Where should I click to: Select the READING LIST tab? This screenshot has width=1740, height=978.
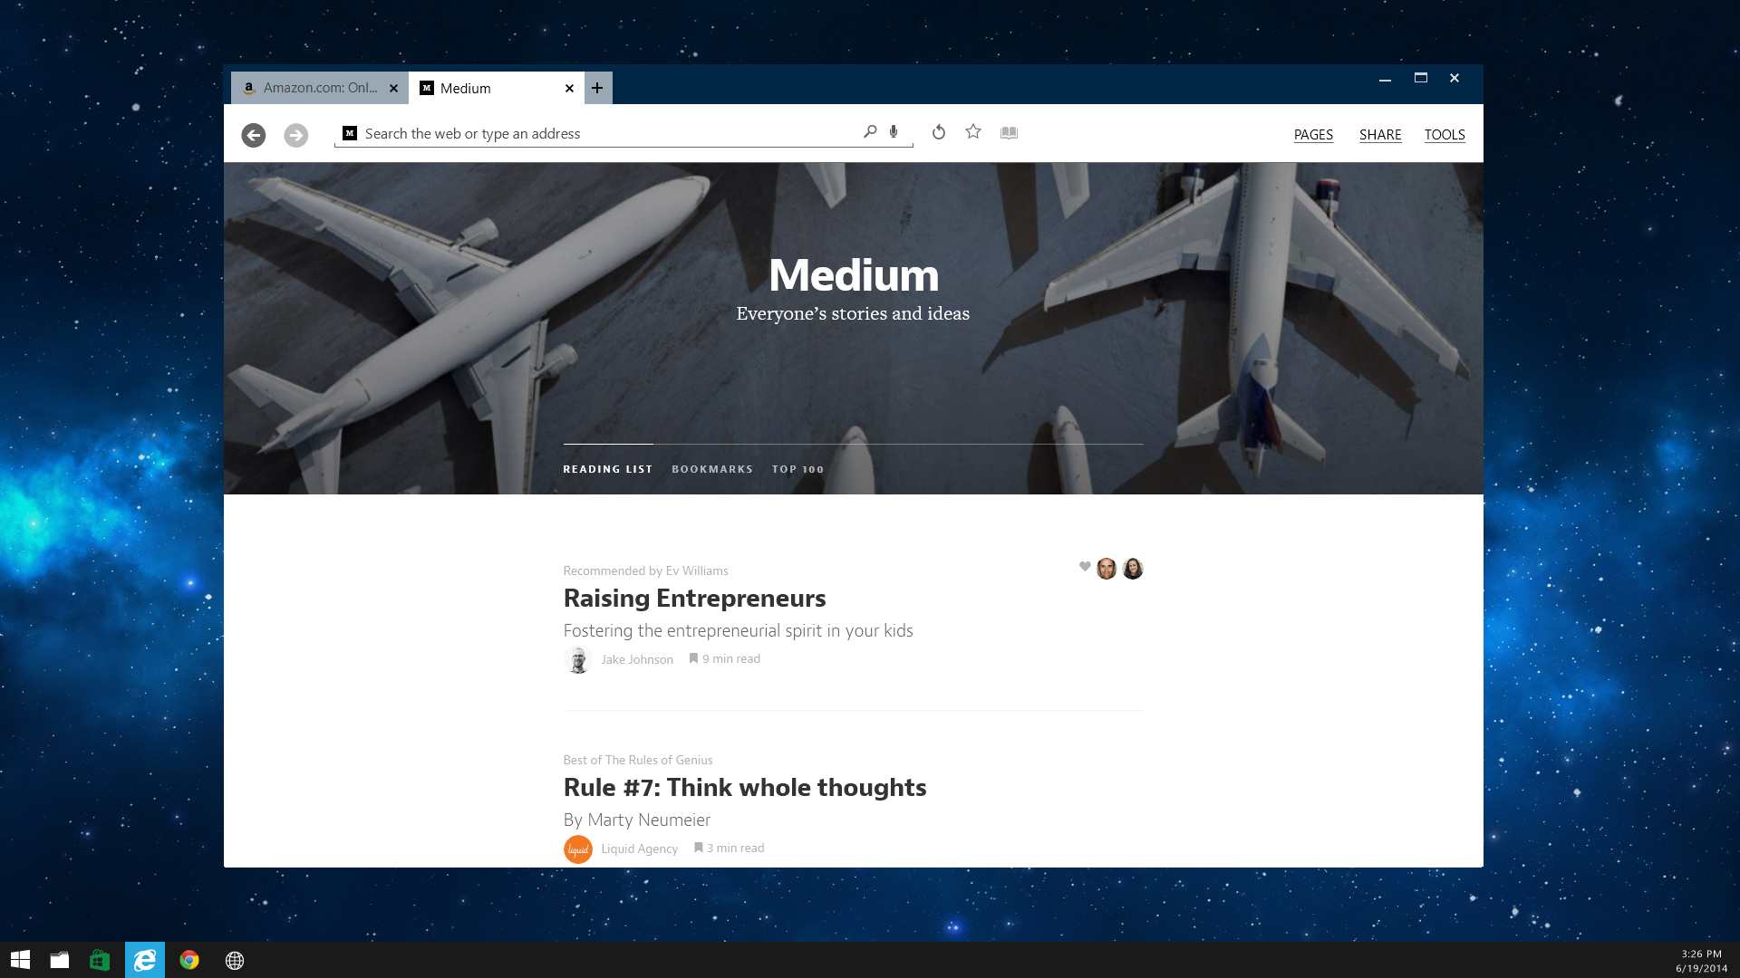[607, 469]
